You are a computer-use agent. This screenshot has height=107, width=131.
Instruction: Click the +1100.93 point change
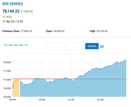coord(26,11)
